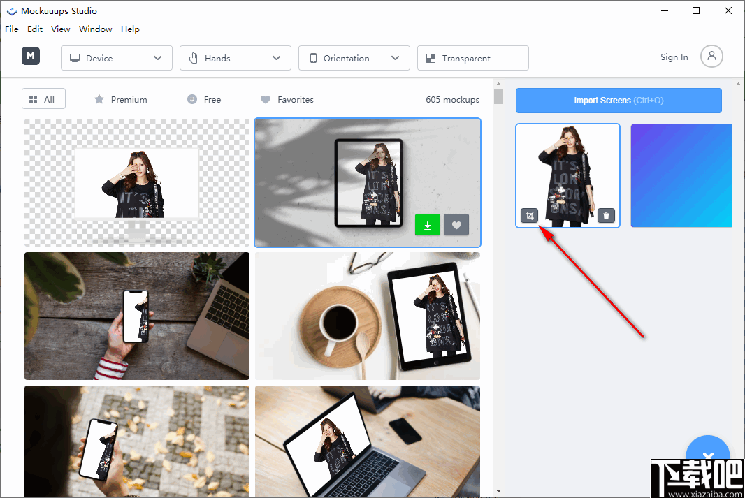Image resolution: width=745 pixels, height=498 pixels.
Task: Open the Orientation dropdown
Action: click(x=354, y=58)
